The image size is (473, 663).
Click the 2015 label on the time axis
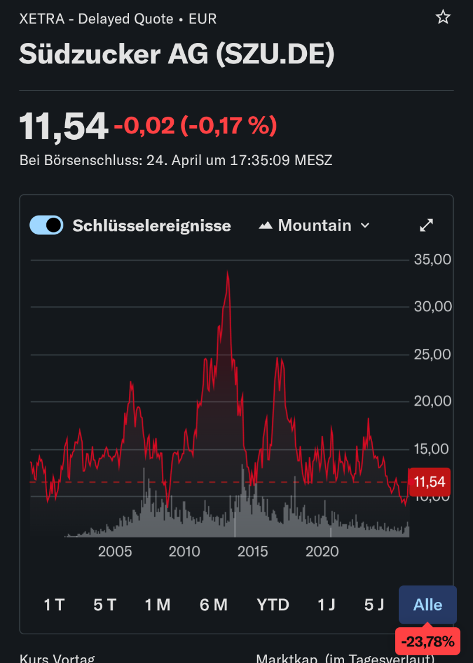(x=253, y=551)
